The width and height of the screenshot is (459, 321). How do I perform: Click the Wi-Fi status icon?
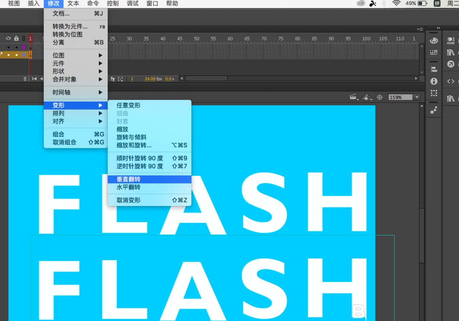pos(397,4)
